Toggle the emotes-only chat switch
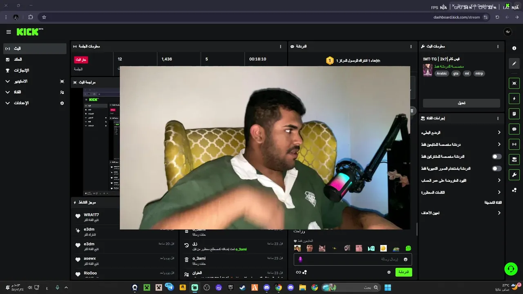The width and height of the screenshot is (523, 294). pyautogui.click(x=496, y=168)
